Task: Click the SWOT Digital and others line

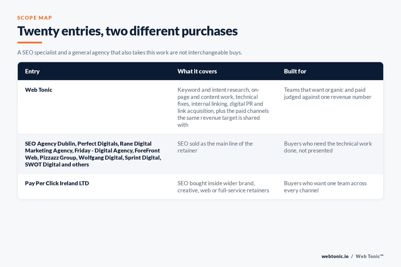Action: coord(57,164)
